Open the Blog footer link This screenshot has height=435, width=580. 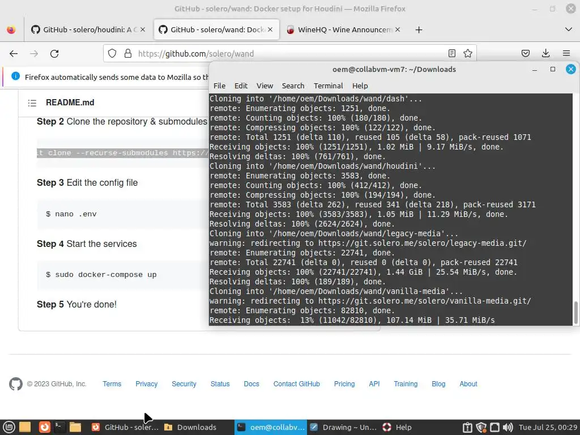pos(438,384)
